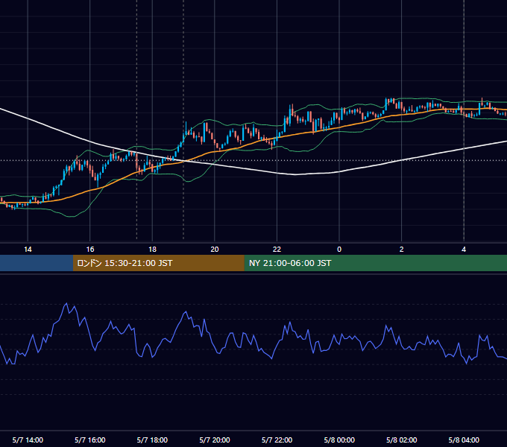Click the hour label 22 on time axis
This screenshot has width=507, height=447.
[277, 250]
